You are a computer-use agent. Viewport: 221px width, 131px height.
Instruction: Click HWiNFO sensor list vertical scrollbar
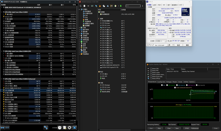click(x=77, y=23)
